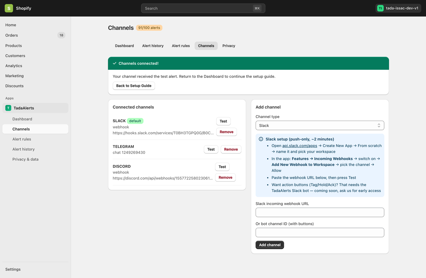This screenshot has height=278, width=426.
Task: Click the info icon beside Slack setup
Action: click(x=261, y=139)
